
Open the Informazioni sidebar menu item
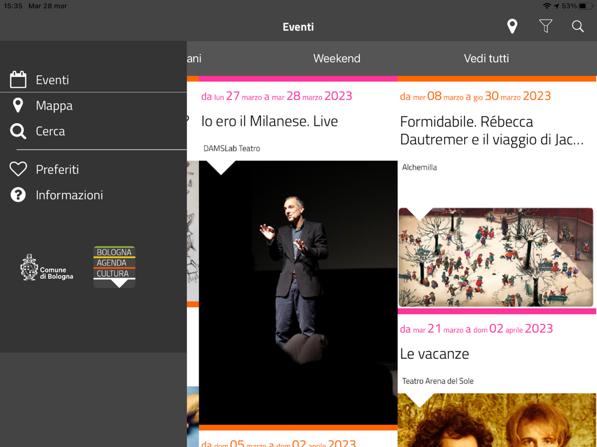click(x=93, y=195)
